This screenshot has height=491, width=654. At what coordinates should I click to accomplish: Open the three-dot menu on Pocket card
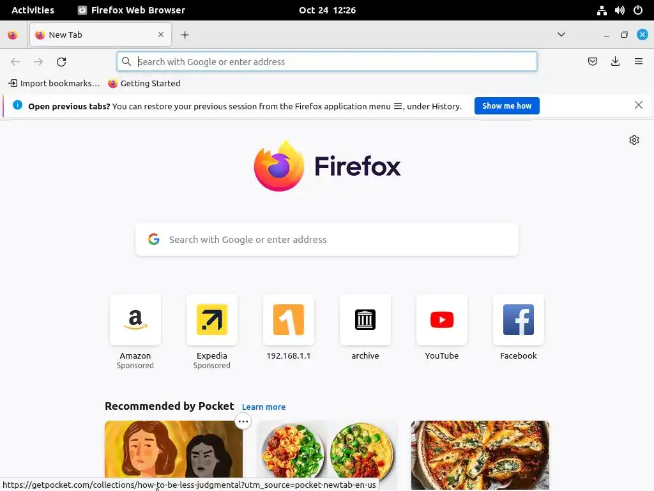pyautogui.click(x=243, y=421)
